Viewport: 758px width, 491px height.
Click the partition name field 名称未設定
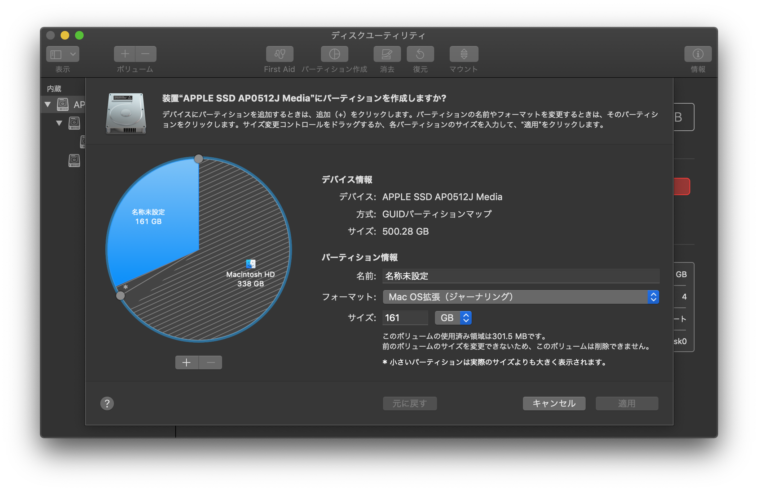521,276
